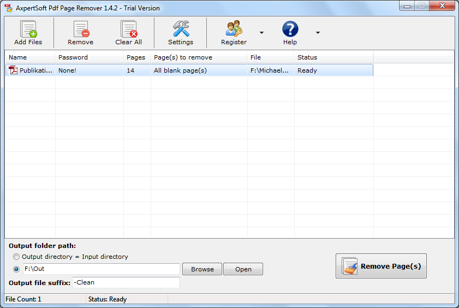Click the F:\Out output path field
Image resolution: width=459 pixels, height=308 pixels.
click(x=102, y=269)
